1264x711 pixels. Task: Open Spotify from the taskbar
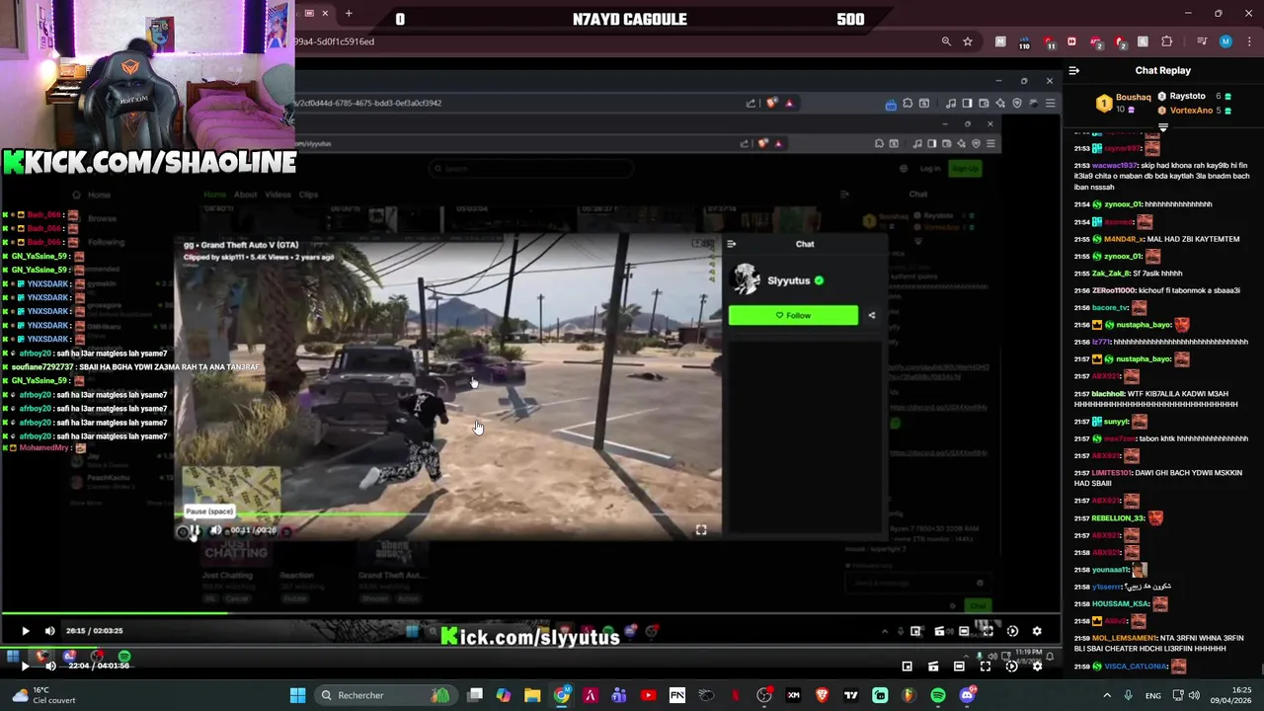[x=938, y=695]
